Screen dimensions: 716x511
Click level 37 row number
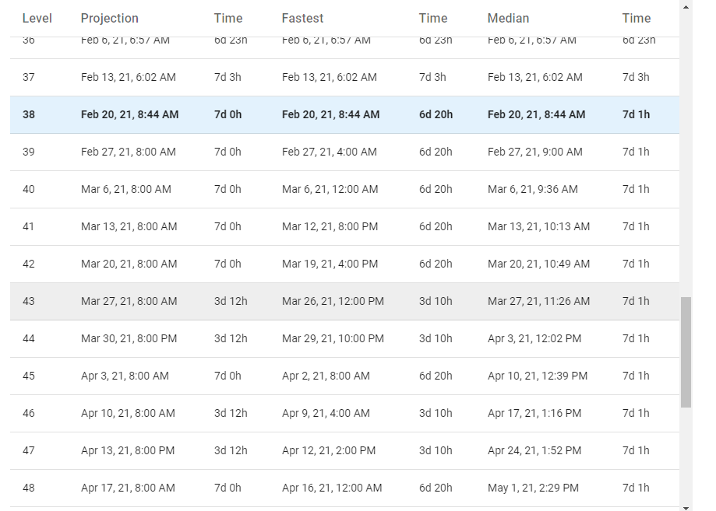click(x=29, y=77)
